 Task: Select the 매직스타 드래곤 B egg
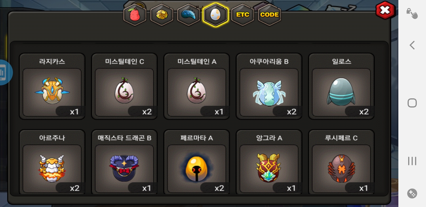click(124, 162)
